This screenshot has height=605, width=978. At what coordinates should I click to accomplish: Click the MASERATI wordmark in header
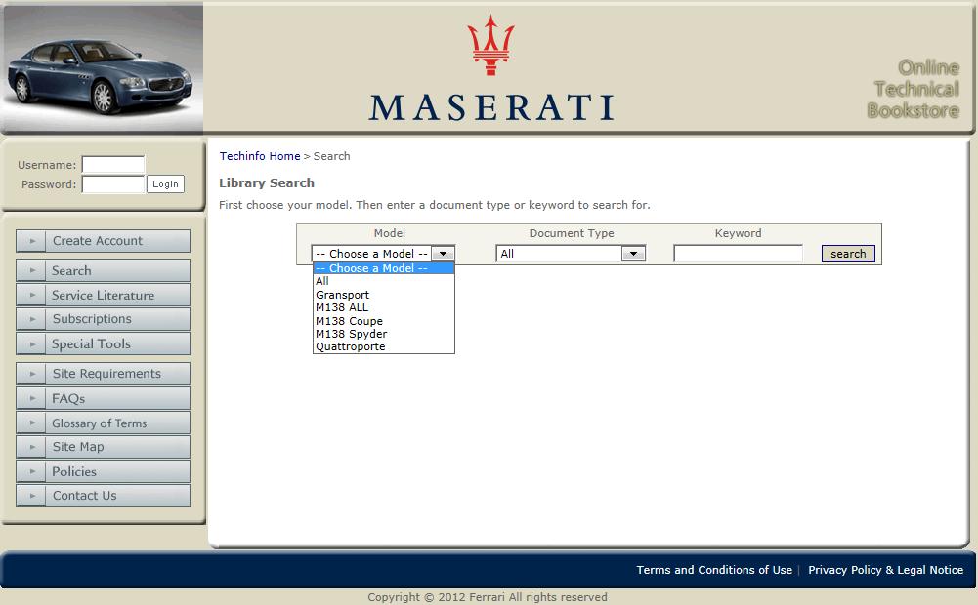491,107
